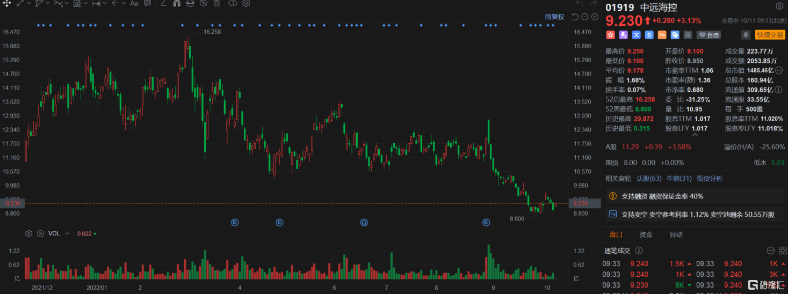Redo the last drawing action

[x=593, y=3]
